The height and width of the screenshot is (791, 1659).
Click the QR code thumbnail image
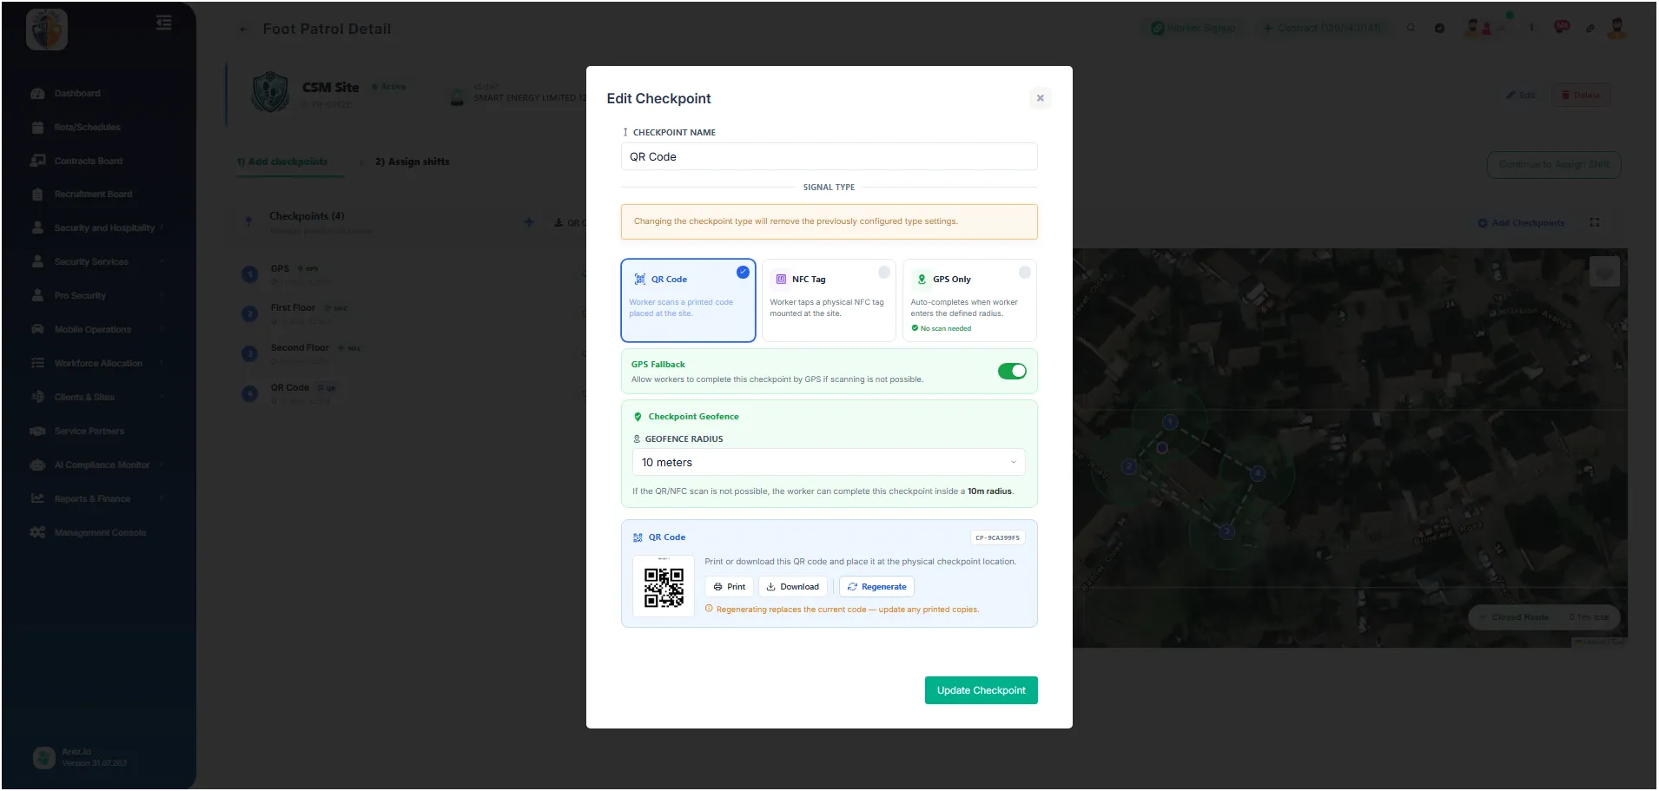664,587
